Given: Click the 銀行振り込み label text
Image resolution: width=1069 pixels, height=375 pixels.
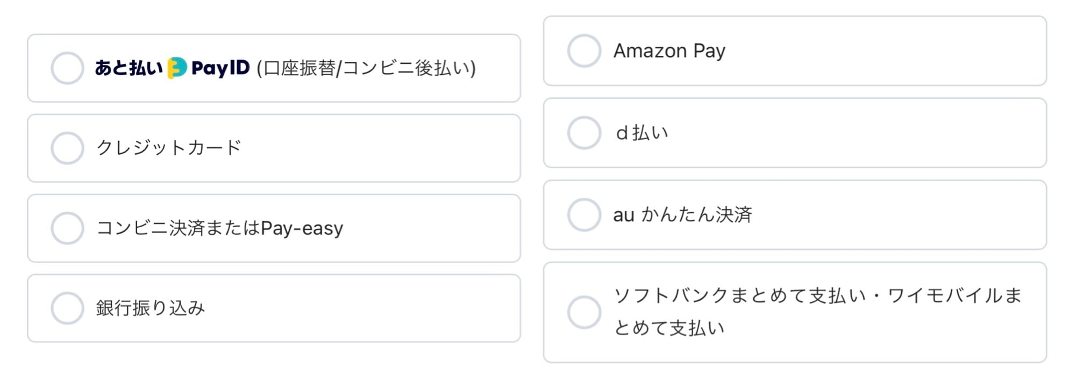Looking at the screenshot, I should 151,308.
